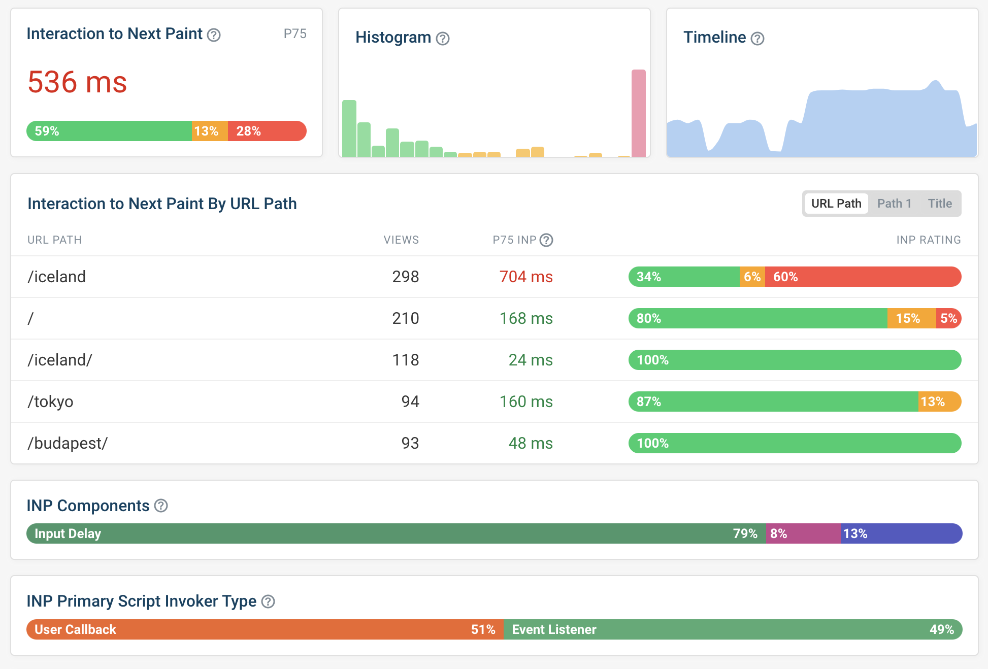This screenshot has height=669, width=988.
Task: Open the /budapest/ URL path row
Action: click(495, 443)
